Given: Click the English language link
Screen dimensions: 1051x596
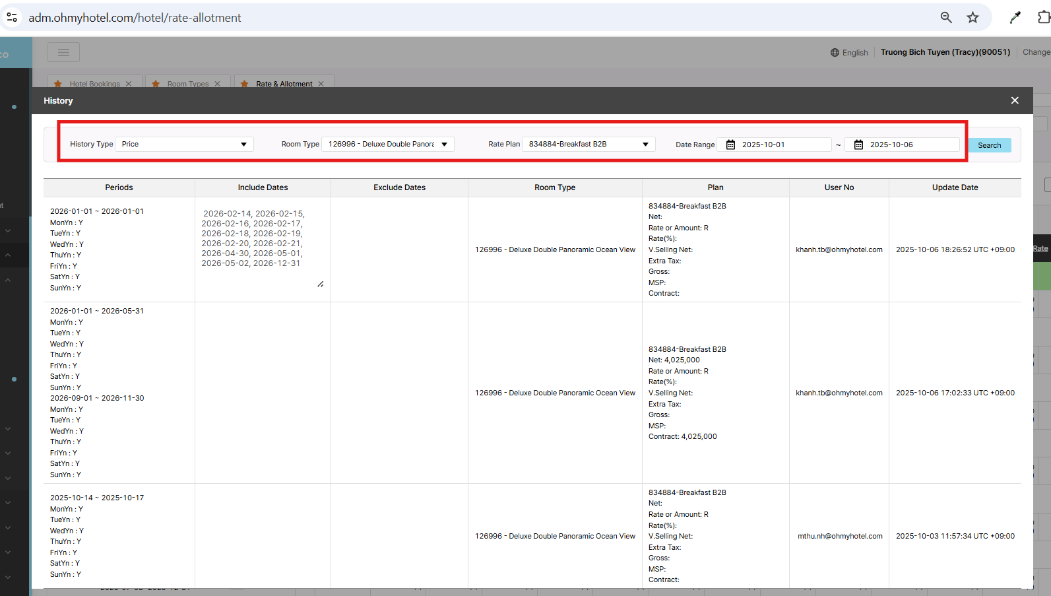Looking at the screenshot, I should (855, 53).
